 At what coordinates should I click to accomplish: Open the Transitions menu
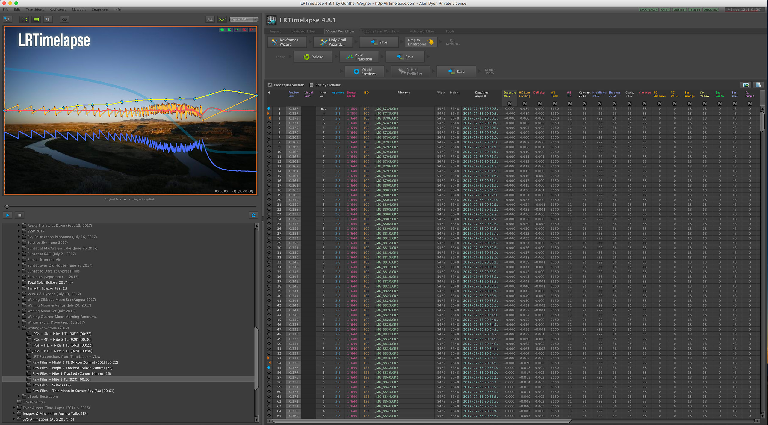pos(35,10)
